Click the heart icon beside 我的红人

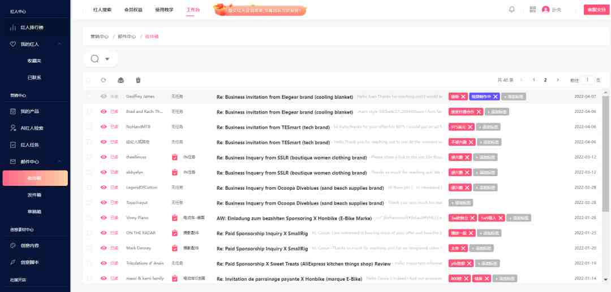click(13, 44)
